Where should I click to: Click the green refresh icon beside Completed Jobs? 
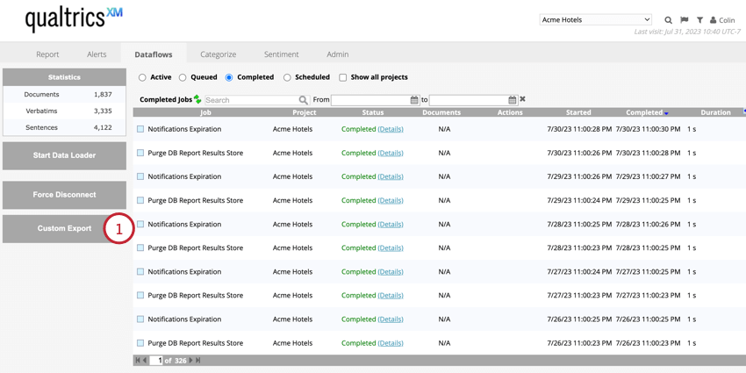197,100
